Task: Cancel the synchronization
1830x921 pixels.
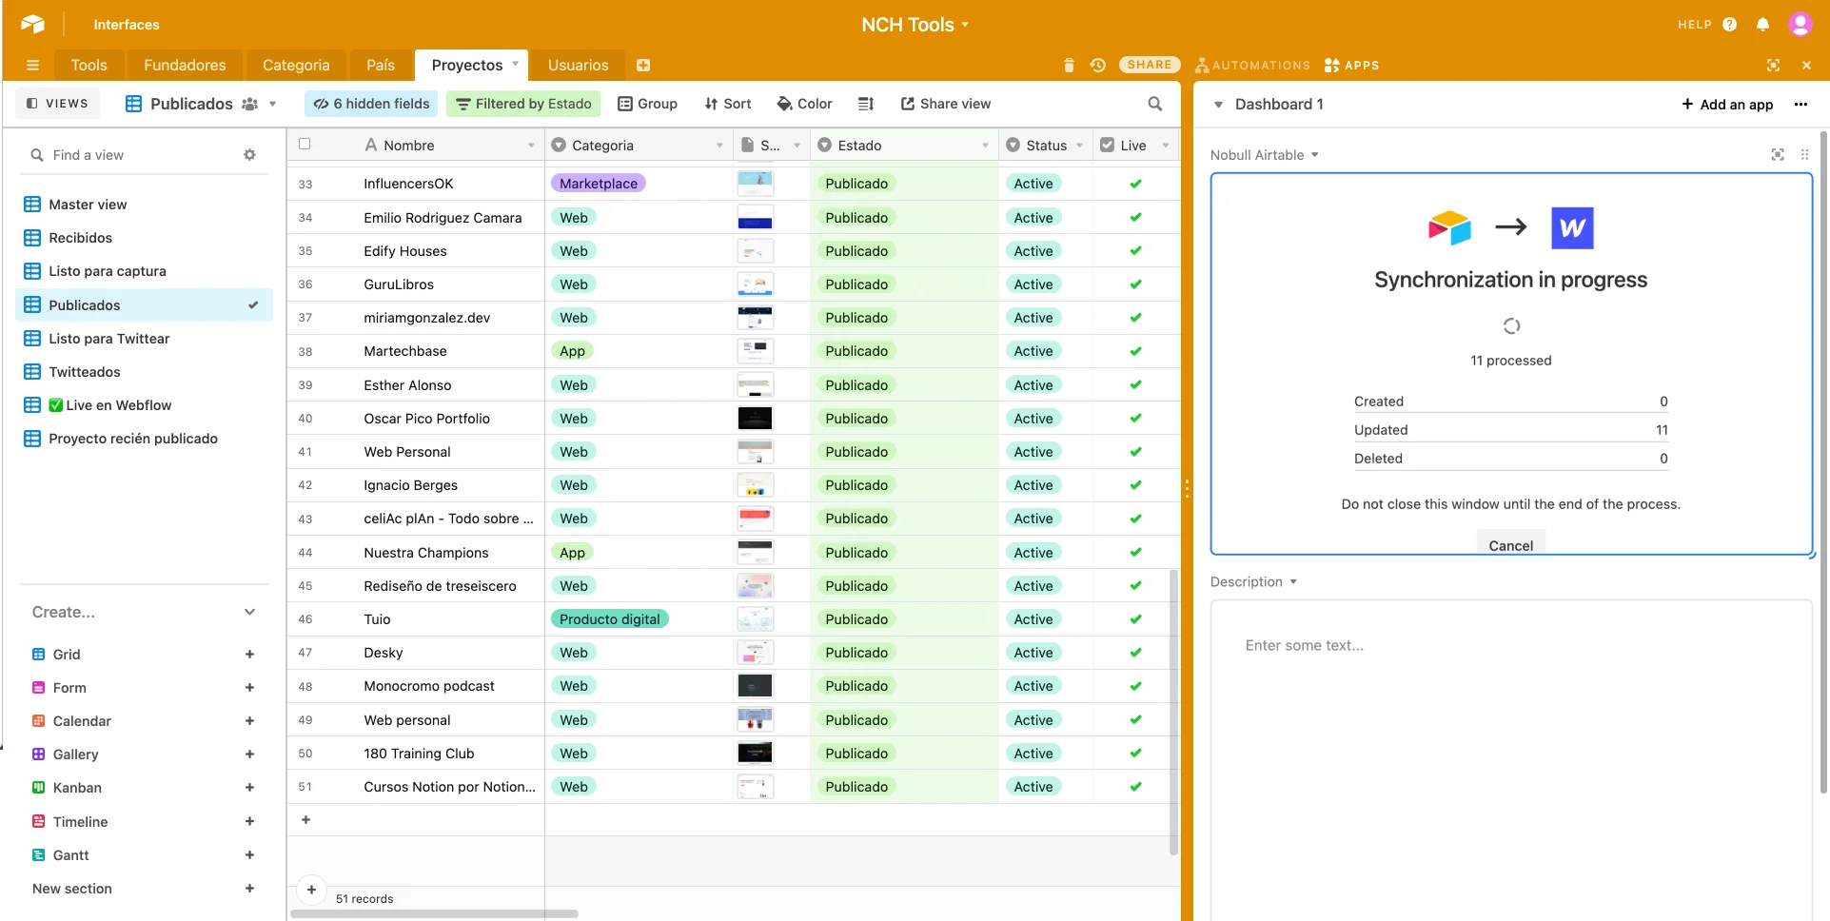Action: (1510, 545)
